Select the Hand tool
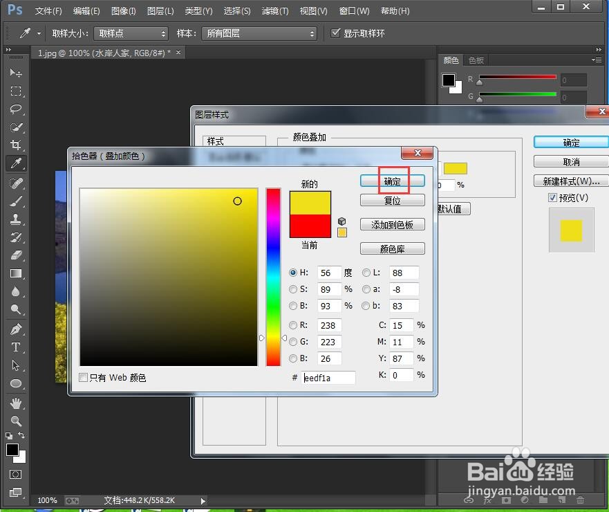Image resolution: width=609 pixels, height=512 pixels. 15,403
